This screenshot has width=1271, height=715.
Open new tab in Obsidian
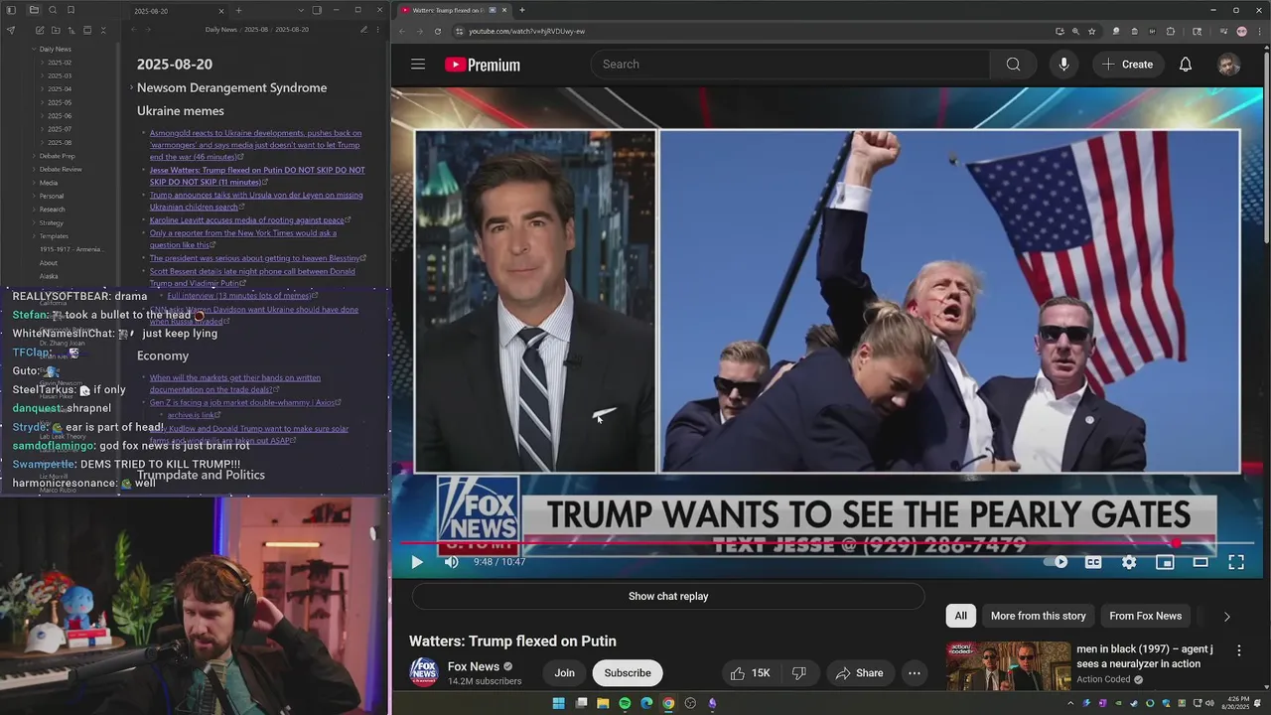[238, 10]
